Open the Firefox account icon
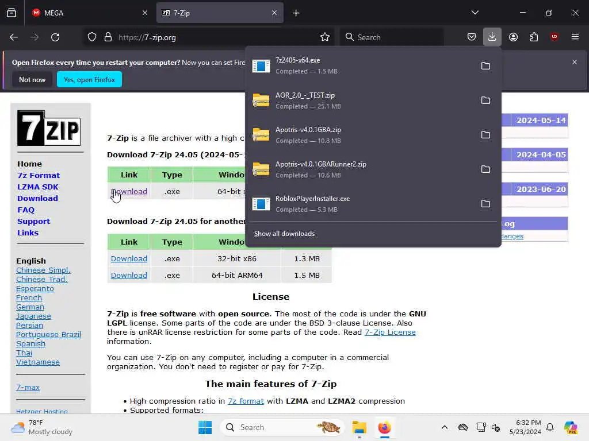Screen dimensions: 589x441 [513, 37]
